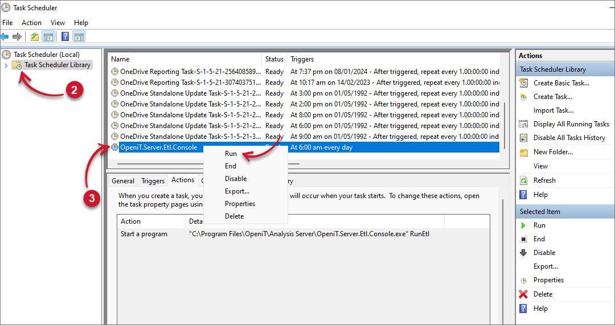This screenshot has height=325, width=615.
Task: Click the red Delete X icon
Action: [x=523, y=294]
